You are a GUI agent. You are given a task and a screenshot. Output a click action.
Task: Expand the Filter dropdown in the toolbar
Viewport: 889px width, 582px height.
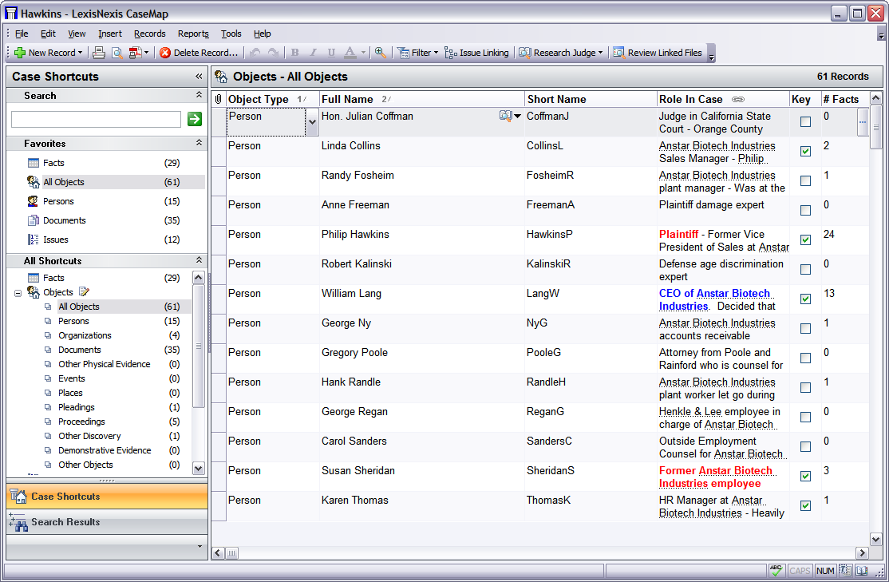[436, 53]
